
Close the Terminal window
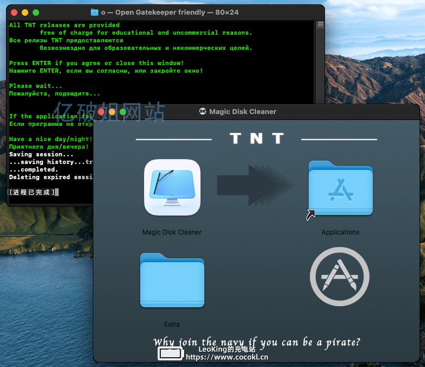14,12
